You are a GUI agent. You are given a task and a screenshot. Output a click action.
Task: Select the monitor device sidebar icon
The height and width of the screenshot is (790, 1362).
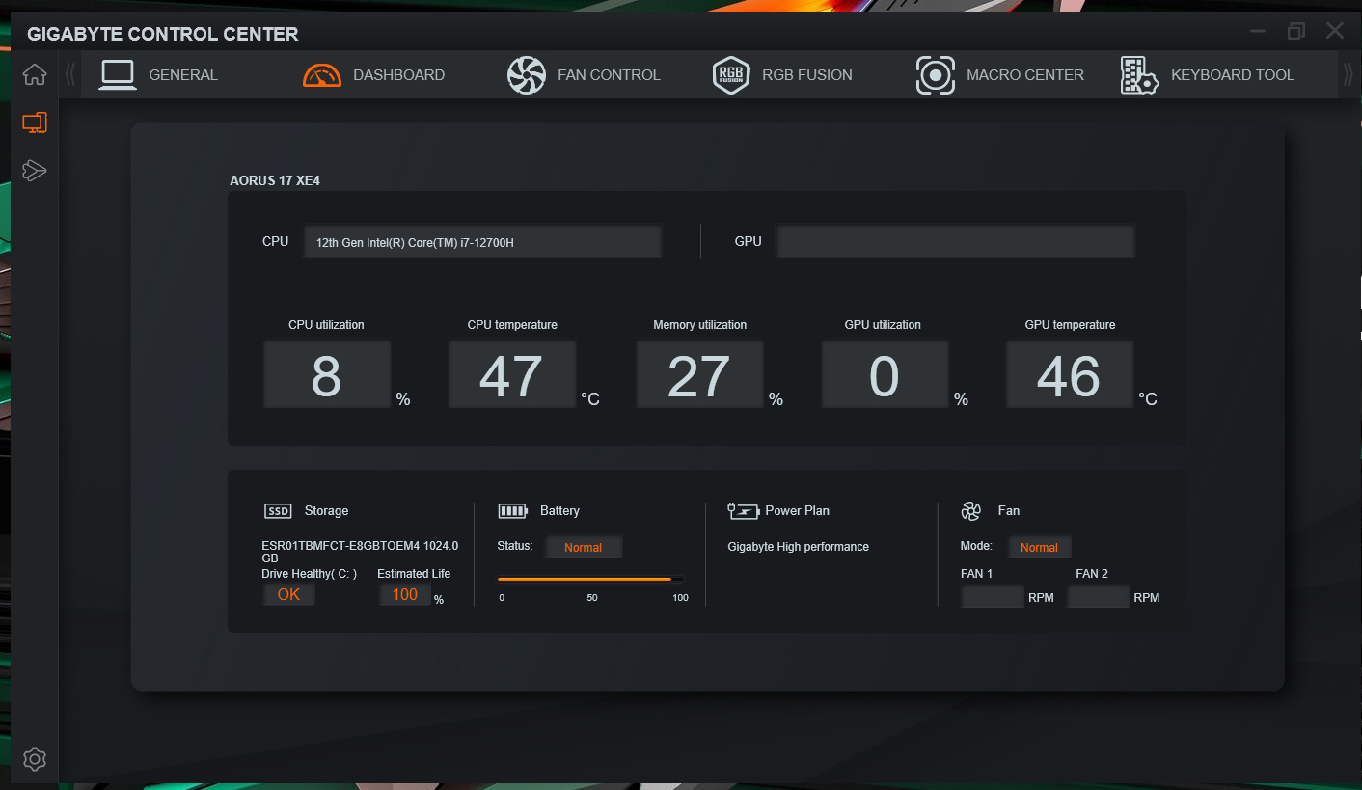click(x=35, y=123)
